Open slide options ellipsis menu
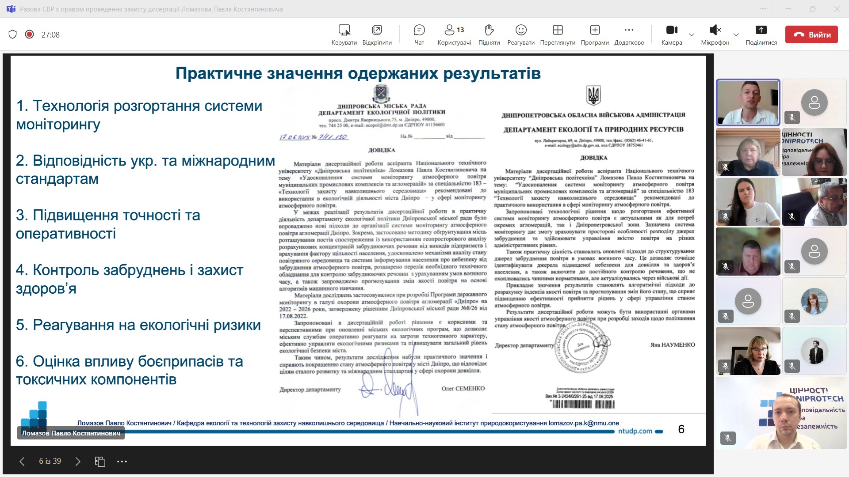This screenshot has height=477, width=849. pos(122,462)
